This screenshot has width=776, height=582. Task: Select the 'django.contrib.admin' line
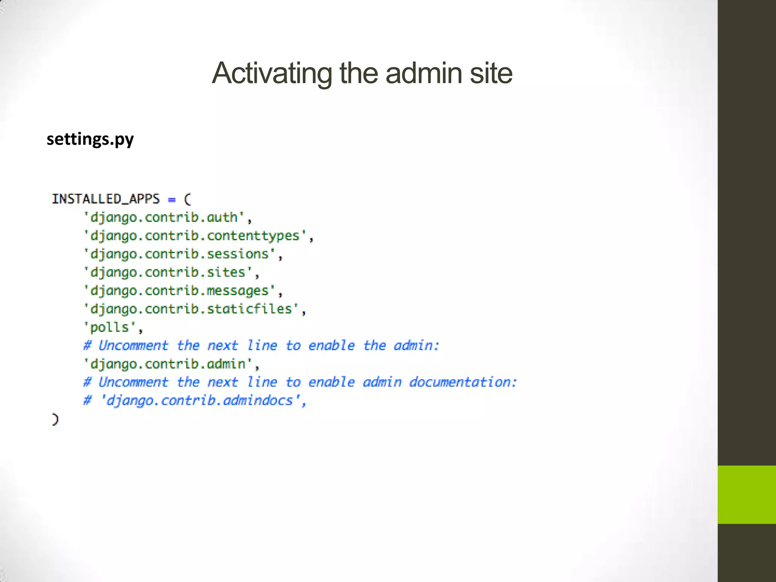coord(171,364)
